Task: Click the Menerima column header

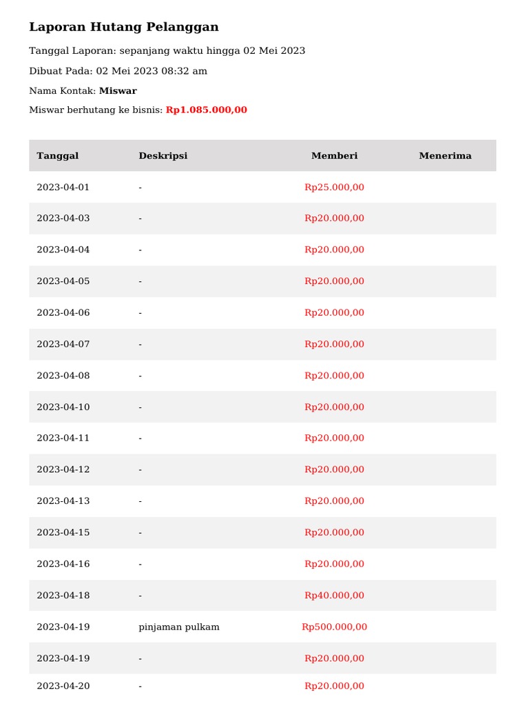Action: (445, 156)
